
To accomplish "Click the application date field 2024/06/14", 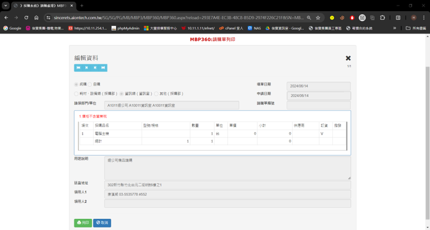I will [x=319, y=95].
